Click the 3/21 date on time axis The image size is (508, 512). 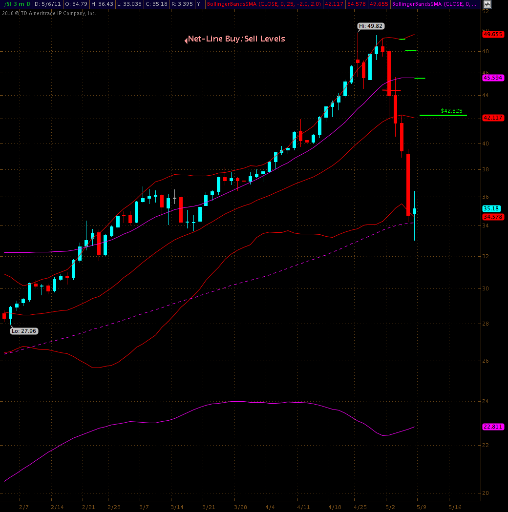pos(209,507)
